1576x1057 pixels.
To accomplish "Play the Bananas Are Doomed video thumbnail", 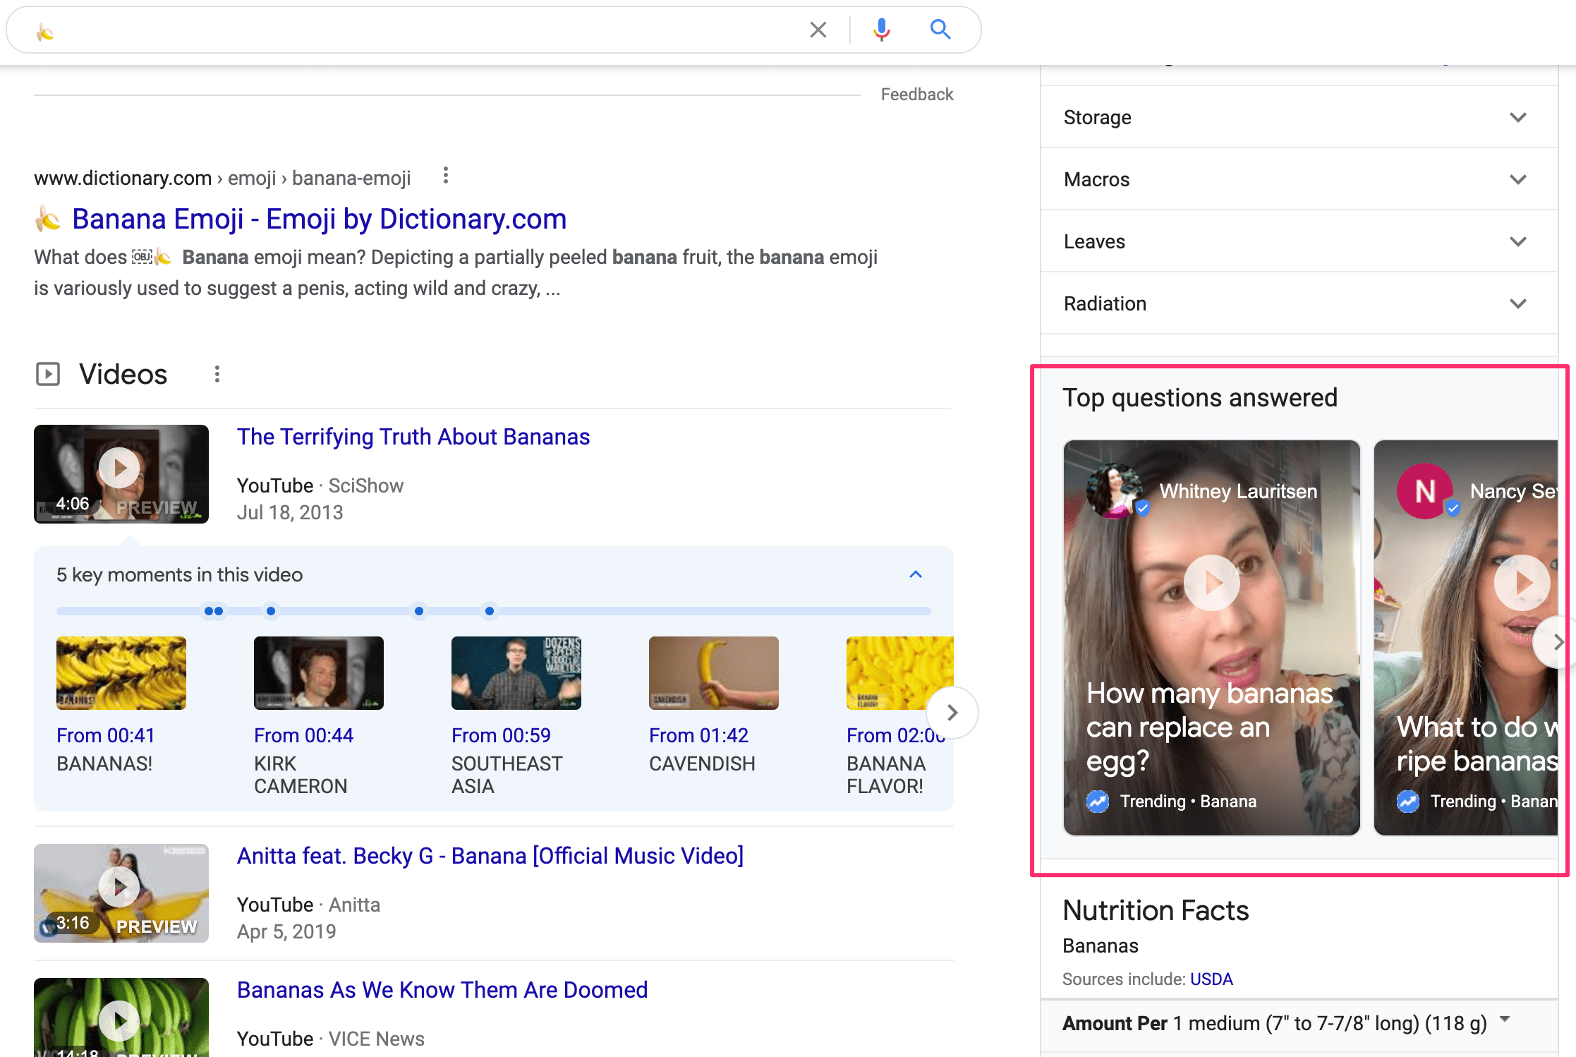I will pos(121,1017).
